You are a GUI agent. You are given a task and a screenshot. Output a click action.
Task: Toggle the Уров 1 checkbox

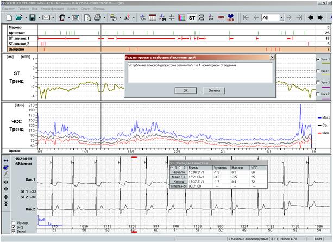318,59
